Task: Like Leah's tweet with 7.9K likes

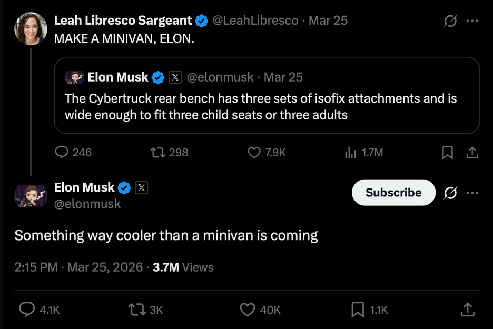Action: 254,153
